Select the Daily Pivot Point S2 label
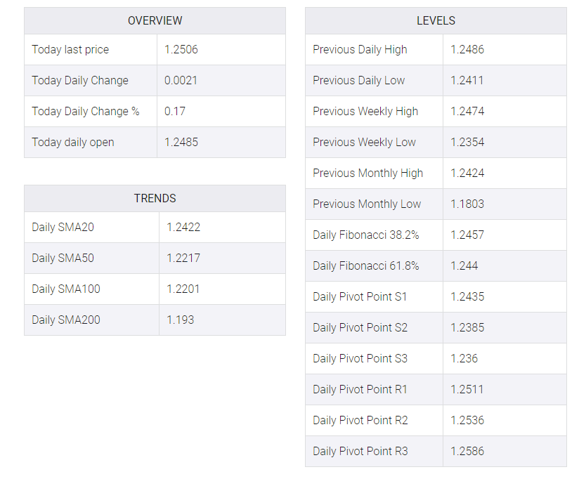The image size is (579, 479). [x=360, y=327]
